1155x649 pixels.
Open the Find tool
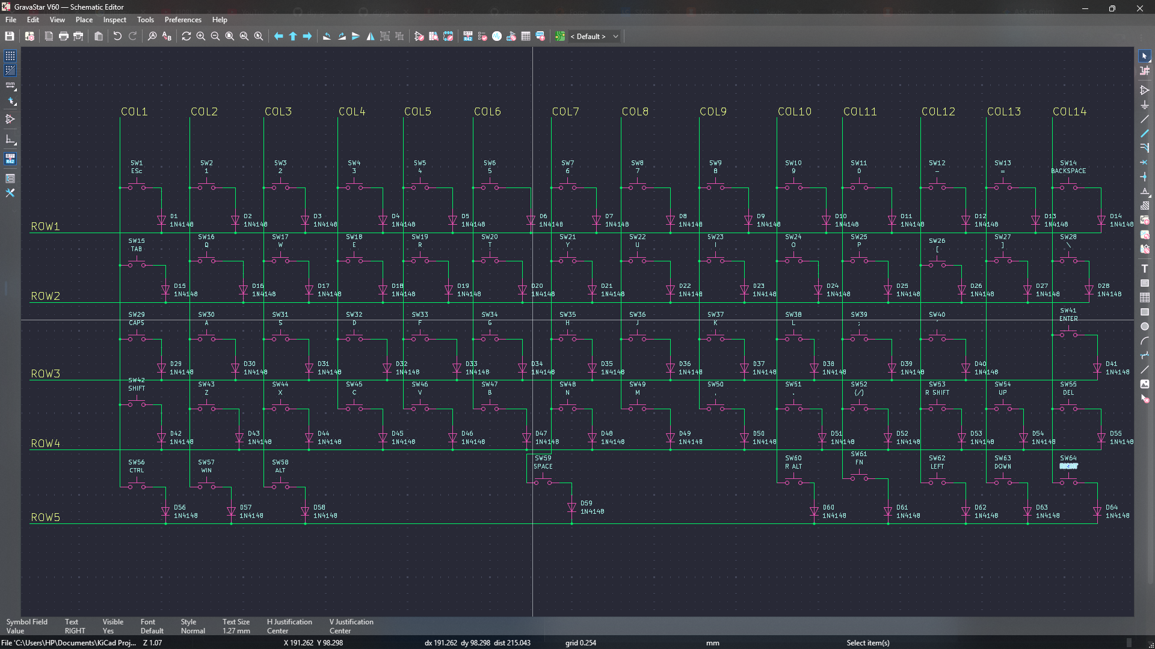[x=152, y=36]
